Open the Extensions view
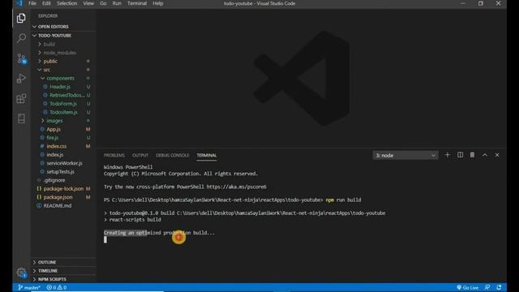Screen dimensions: 519x292 (x=21, y=98)
